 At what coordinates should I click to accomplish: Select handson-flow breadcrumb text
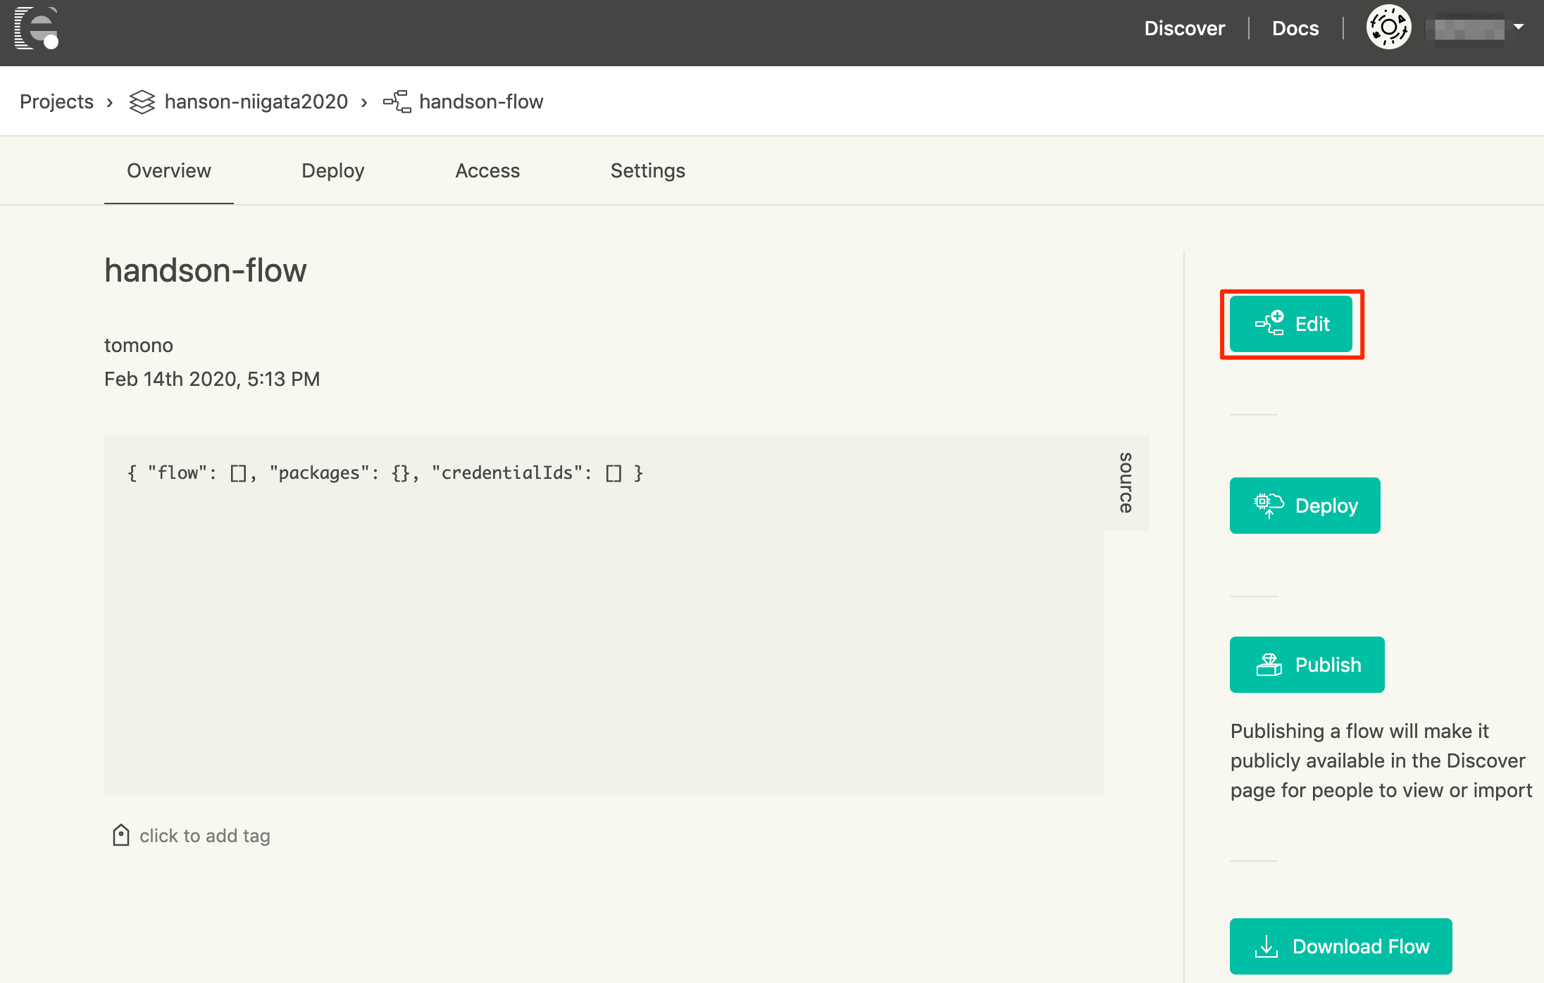[481, 101]
